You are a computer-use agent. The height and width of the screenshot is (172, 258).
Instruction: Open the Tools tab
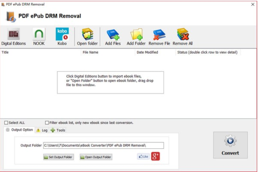[x=58, y=130]
